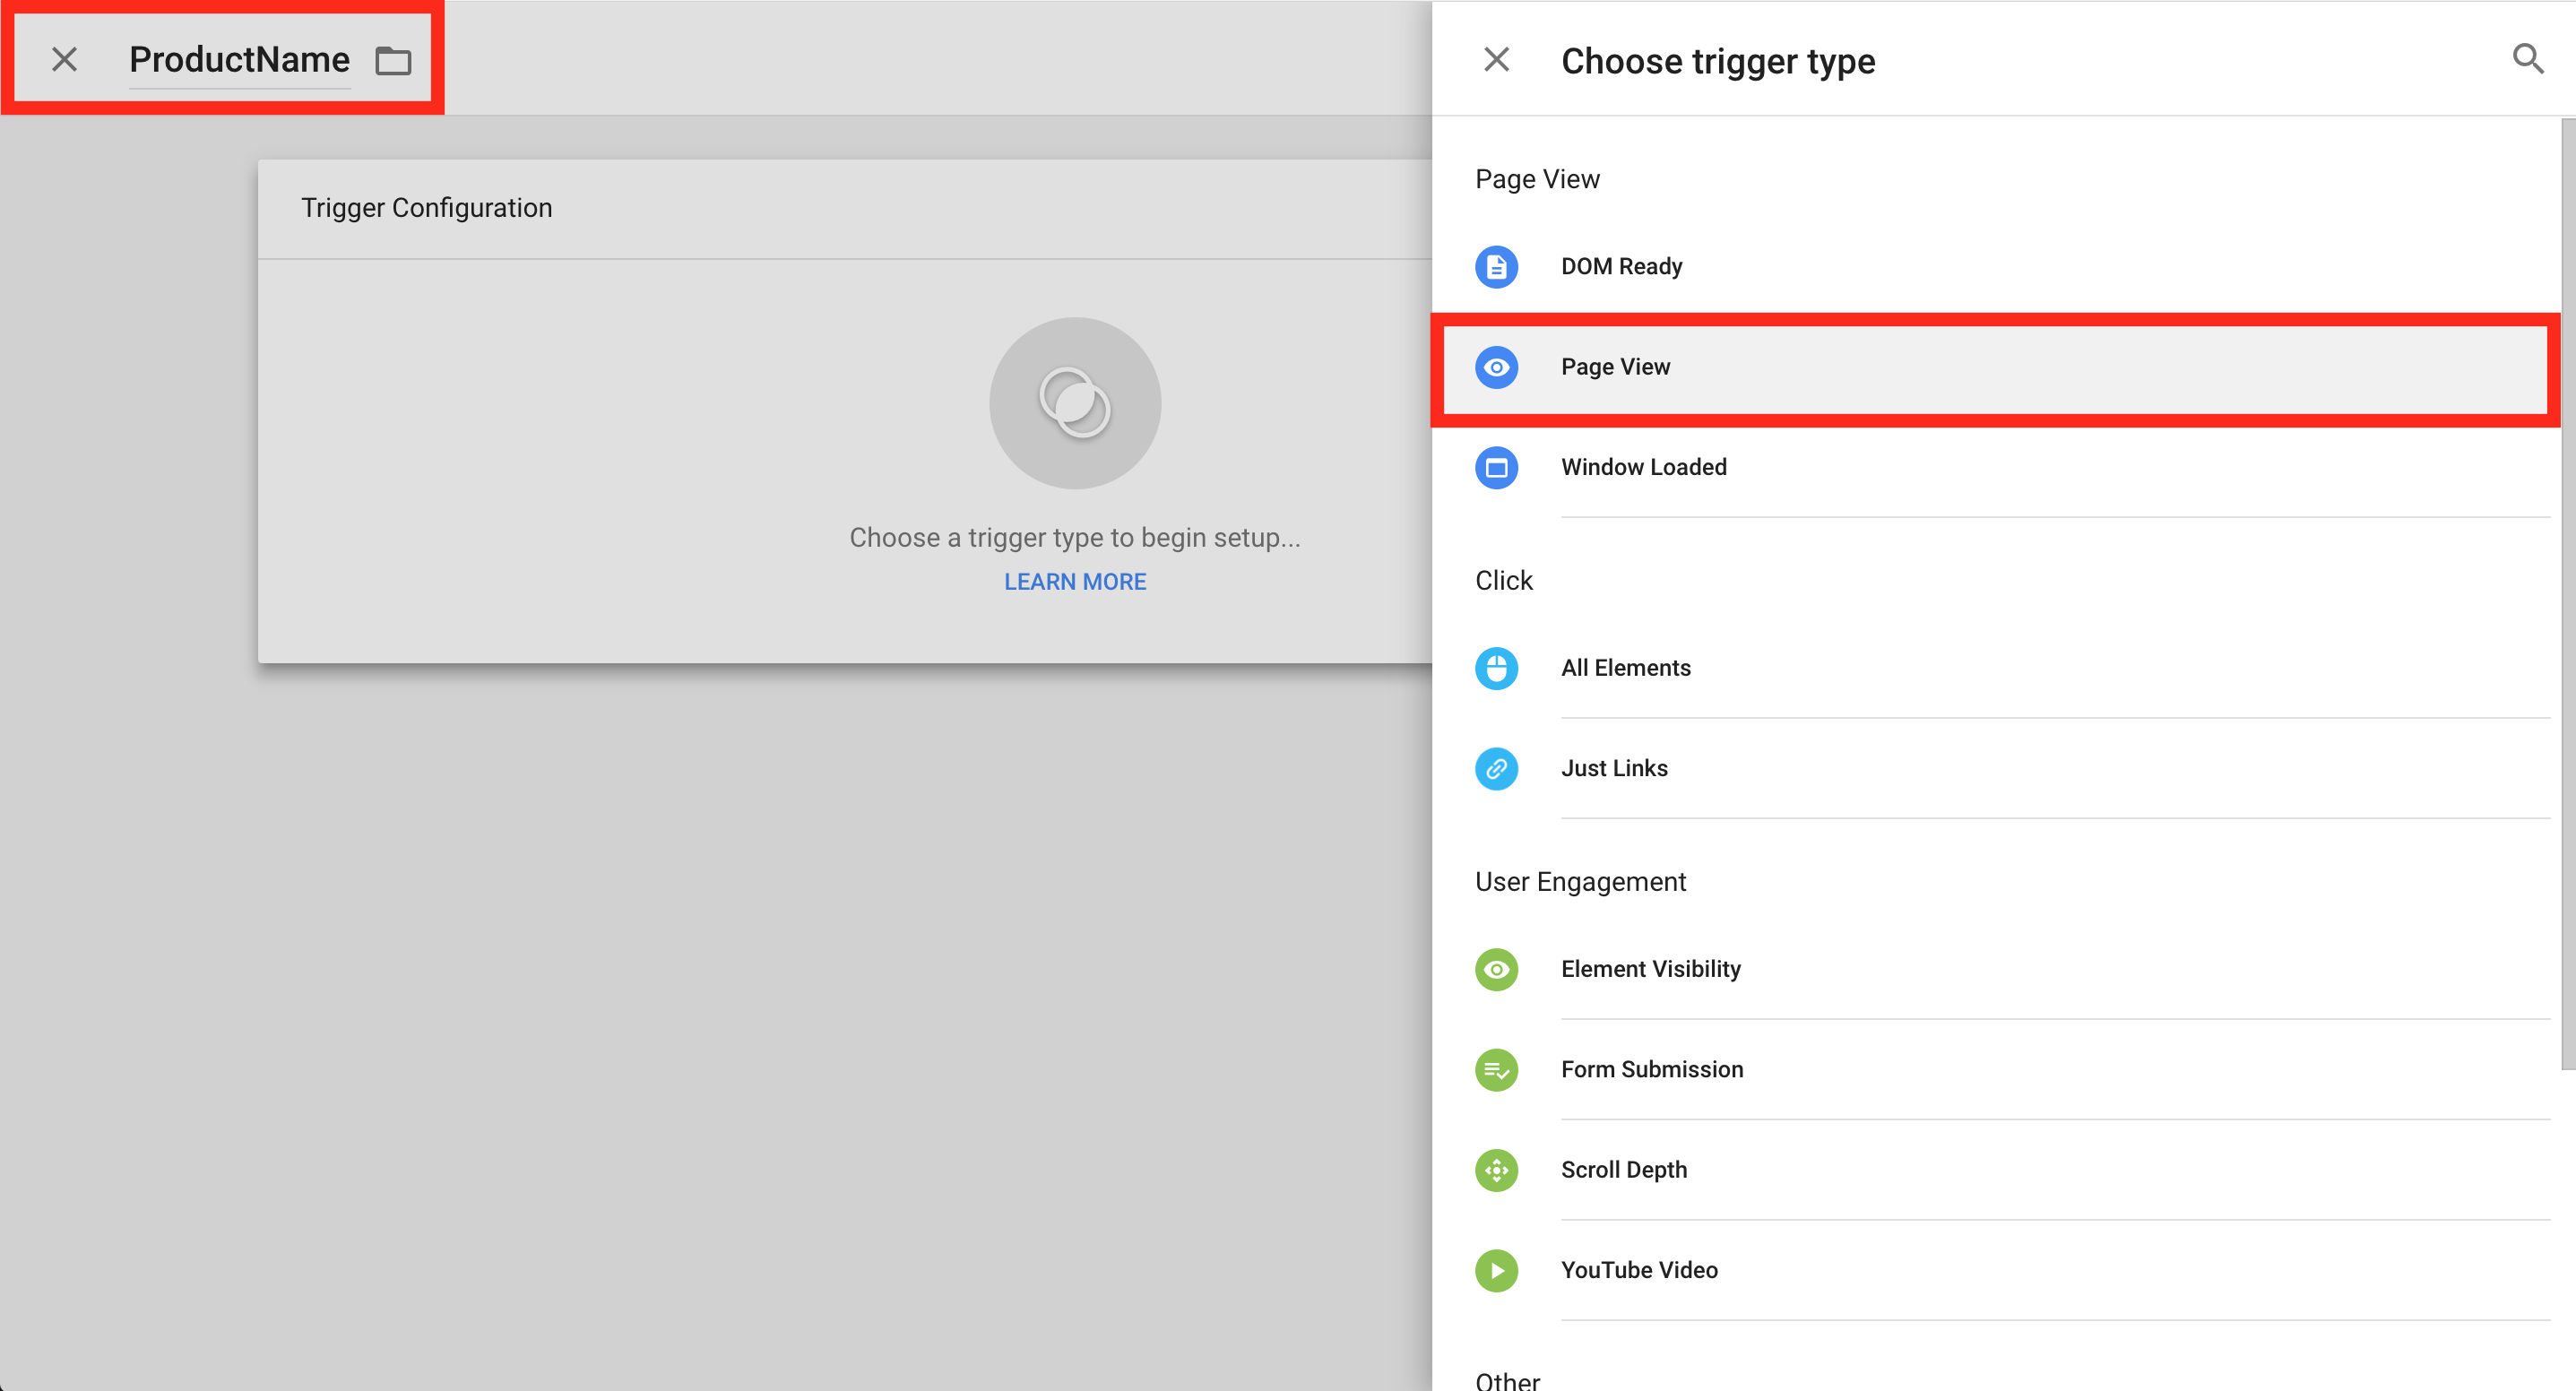This screenshot has width=2576, height=1391.
Task: Close the Choose trigger type panel
Action: tap(1496, 60)
